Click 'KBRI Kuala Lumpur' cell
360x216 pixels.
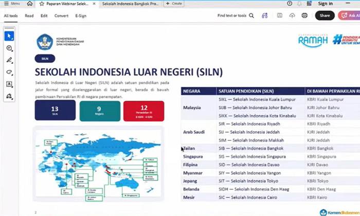click(x=326, y=99)
